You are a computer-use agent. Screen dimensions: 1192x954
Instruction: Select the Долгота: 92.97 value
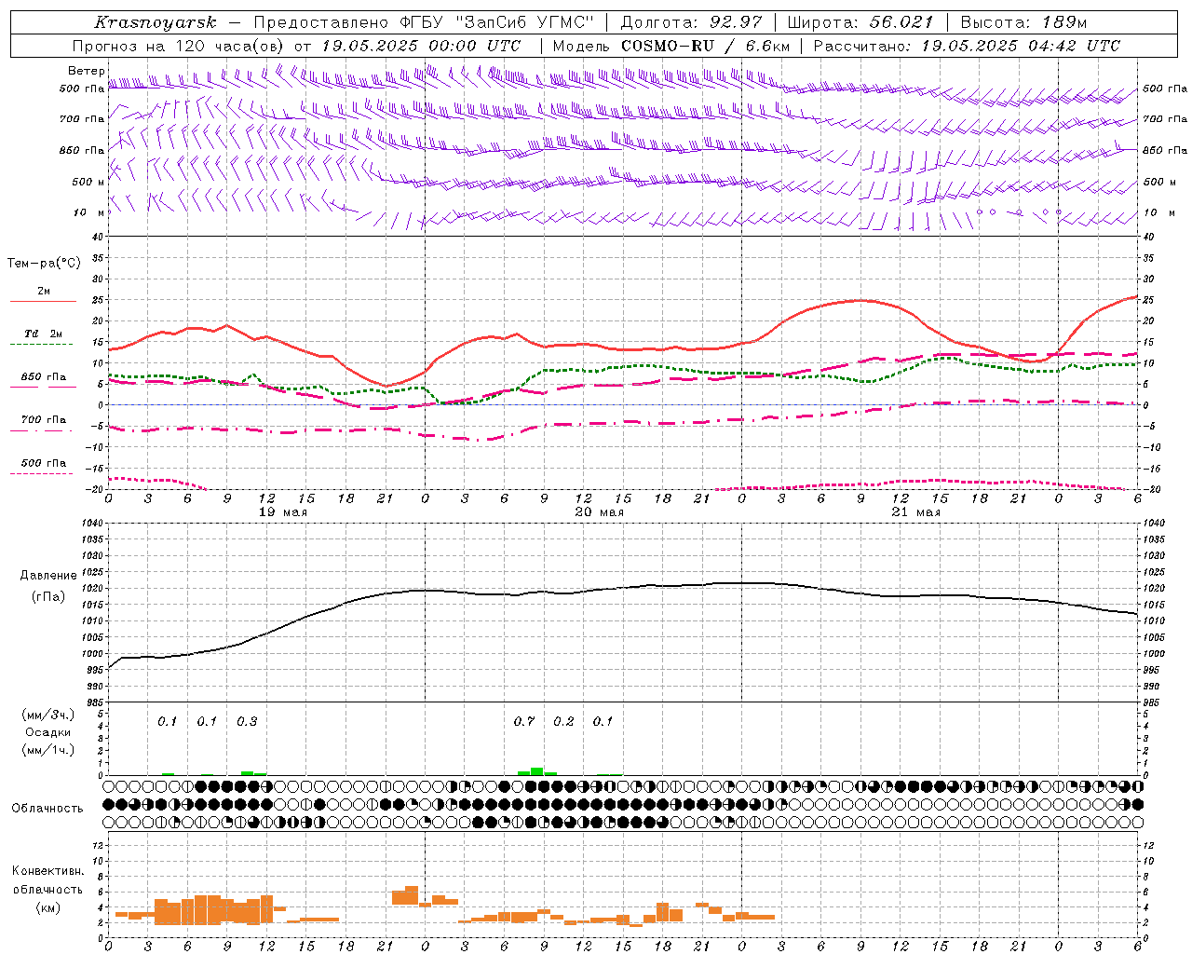[x=691, y=22]
